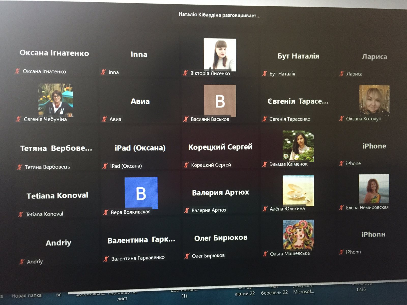Select the blue B avatar of Вера Волкивская
This screenshot has height=305, width=407.
(141, 193)
